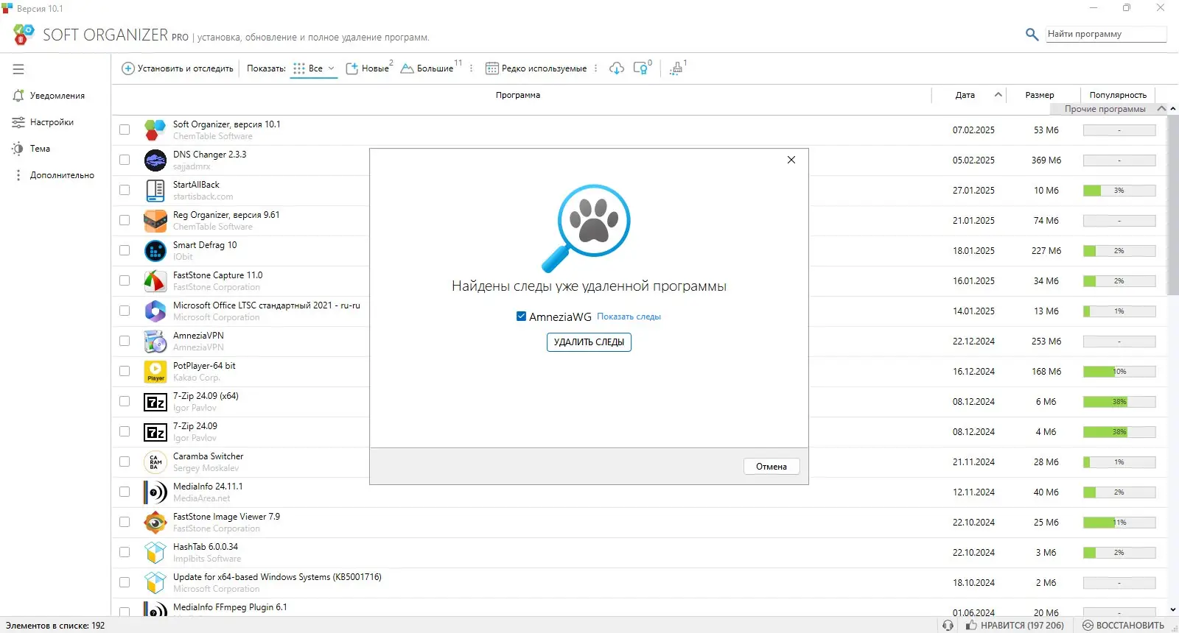Open the three-dot options after 'Большие'
1179x633 pixels.
471,68
